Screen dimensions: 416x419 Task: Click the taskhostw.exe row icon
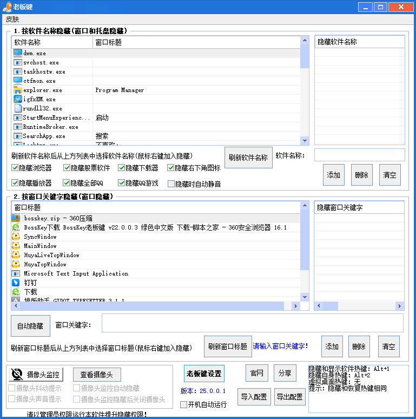[18, 71]
